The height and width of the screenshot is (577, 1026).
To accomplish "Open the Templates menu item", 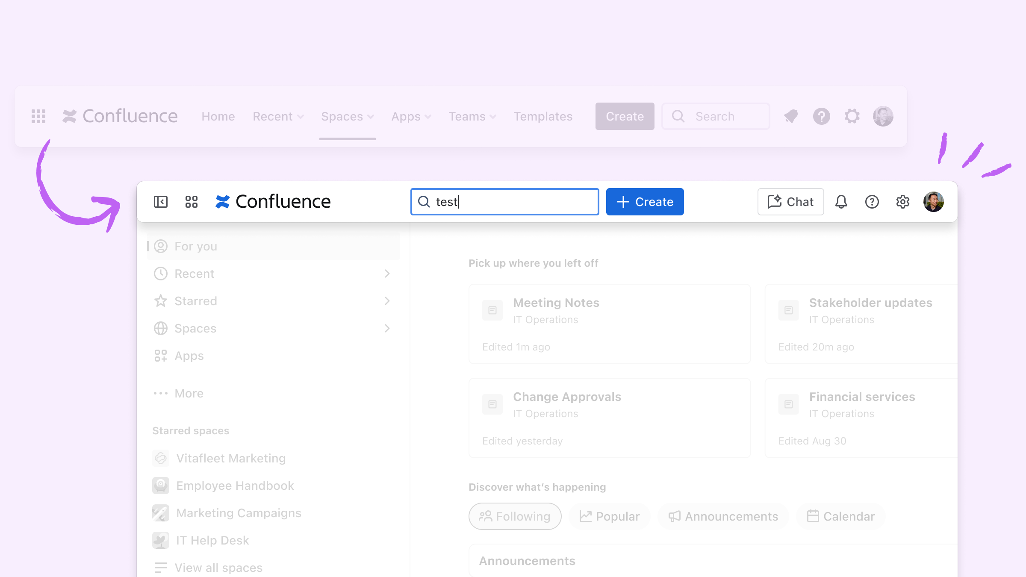I will click(x=543, y=116).
